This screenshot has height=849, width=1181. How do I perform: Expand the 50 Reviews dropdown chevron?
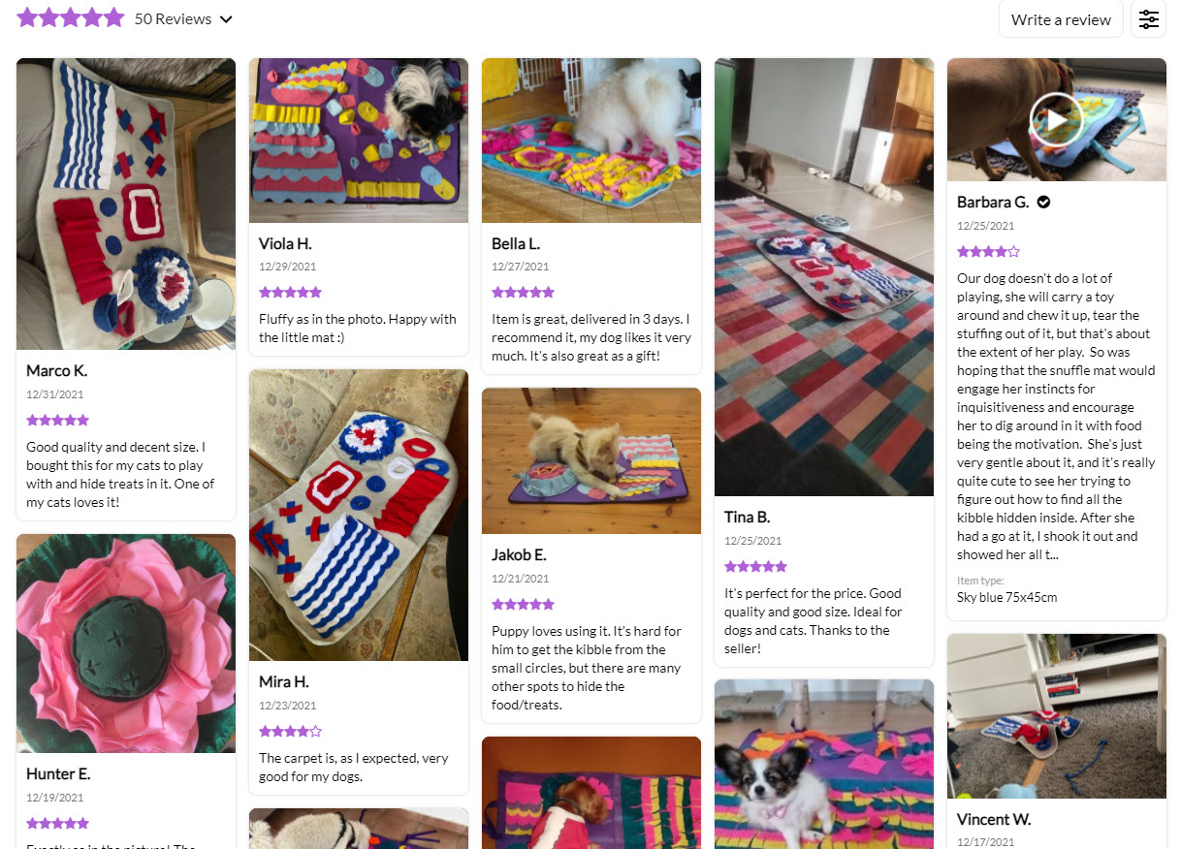pos(226,18)
